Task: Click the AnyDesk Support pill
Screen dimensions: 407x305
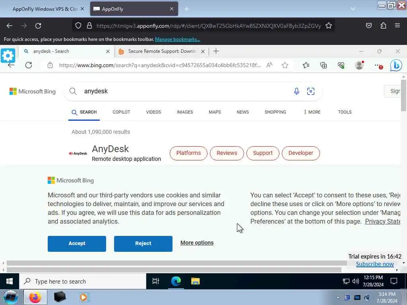Action: pyautogui.click(x=263, y=153)
